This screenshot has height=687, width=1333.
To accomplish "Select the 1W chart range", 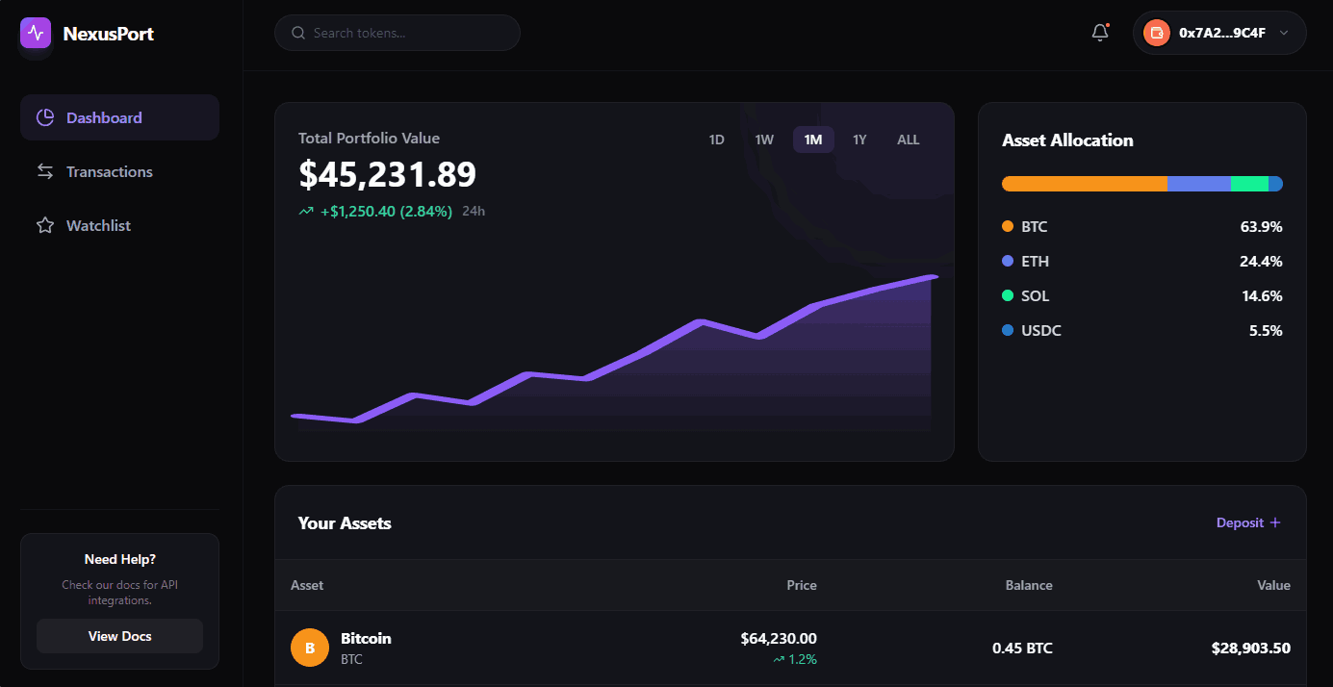I will (764, 140).
